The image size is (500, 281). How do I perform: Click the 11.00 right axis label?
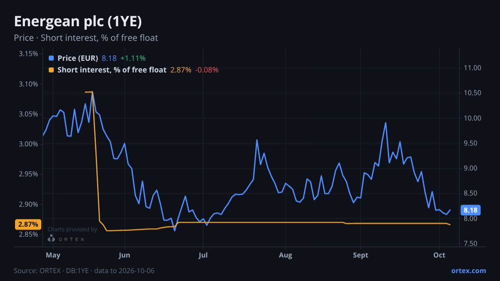[x=472, y=68]
